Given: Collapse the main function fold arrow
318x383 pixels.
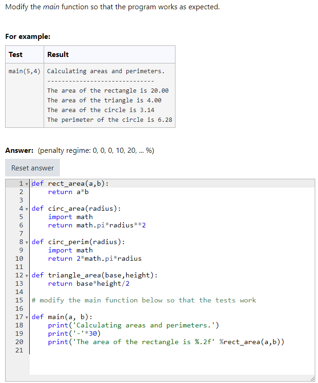Looking at the screenshot, I should (26, 317).
